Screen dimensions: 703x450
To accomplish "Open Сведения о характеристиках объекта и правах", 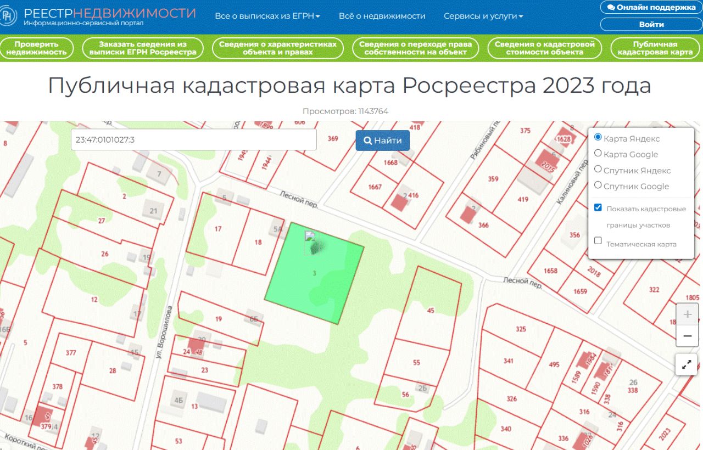I will coord(278,48).
